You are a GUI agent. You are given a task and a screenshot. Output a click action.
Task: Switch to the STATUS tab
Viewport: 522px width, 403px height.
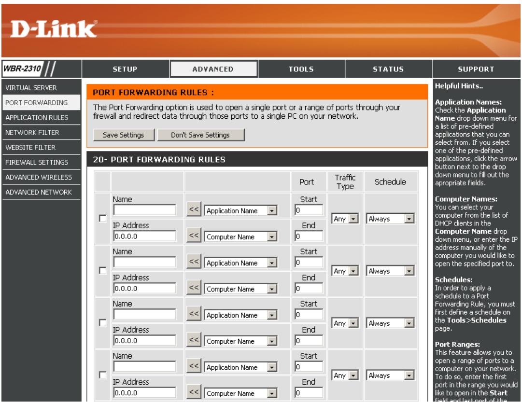389,69
